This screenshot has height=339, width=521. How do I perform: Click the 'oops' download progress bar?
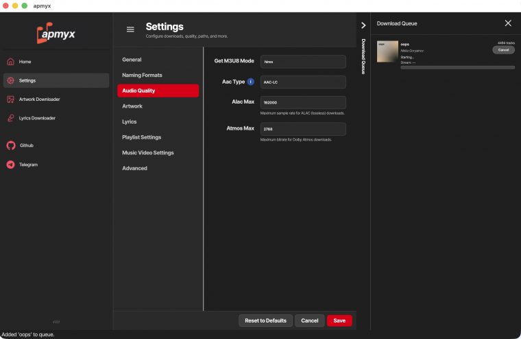(457, 67)
